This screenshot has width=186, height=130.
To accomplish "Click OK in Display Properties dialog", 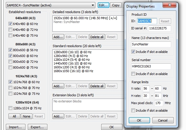I will pos(139,120).
